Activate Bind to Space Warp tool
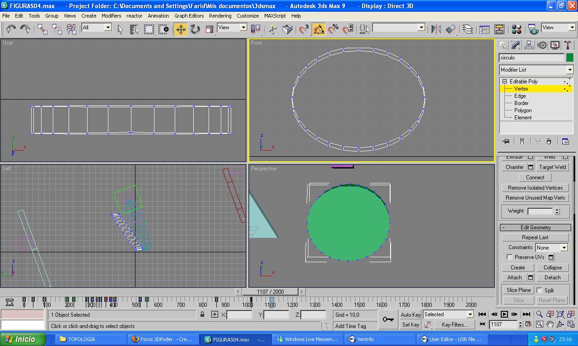The height and width of the screenshot is (346, 578). pos(71,29)
